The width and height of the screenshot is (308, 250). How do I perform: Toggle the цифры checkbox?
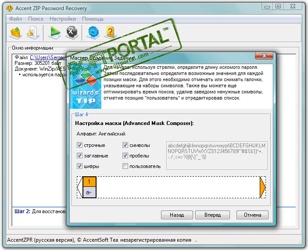pos(79,166)
